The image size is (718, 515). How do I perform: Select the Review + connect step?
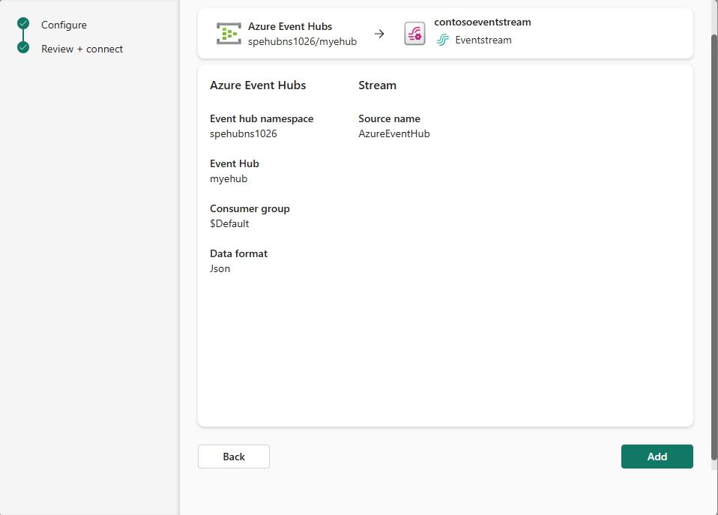pyautogui.click(x=82, y=49)
